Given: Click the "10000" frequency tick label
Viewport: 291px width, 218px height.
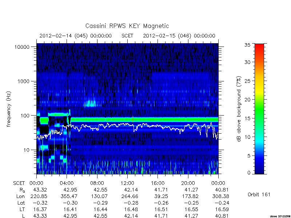Looking at the screenshot, I should [22, 47].
